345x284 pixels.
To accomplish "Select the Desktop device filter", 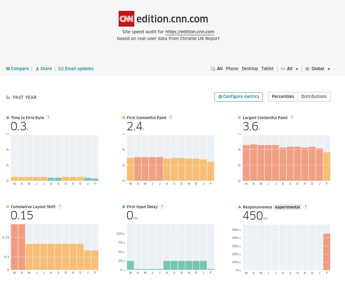I will click(x=250, y=69).
